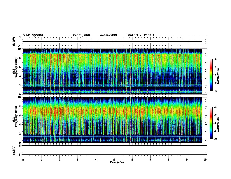Click the "6" kHz tick on ch.2 frequency axis
Screen dimensions: 231x179
[20, 116]
